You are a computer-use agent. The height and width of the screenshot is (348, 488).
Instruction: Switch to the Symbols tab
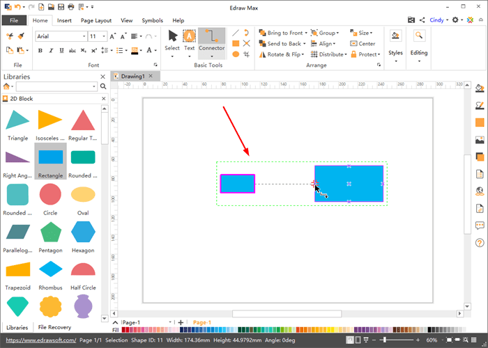[x=152, y=20]
